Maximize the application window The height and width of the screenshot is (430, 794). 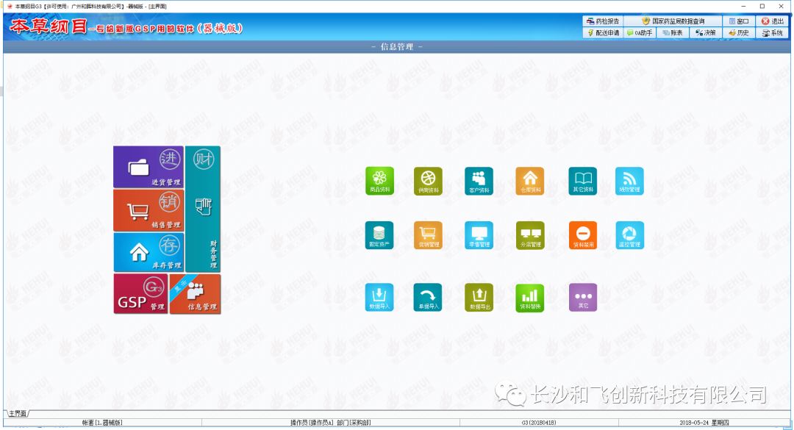(x=762, y=6)
